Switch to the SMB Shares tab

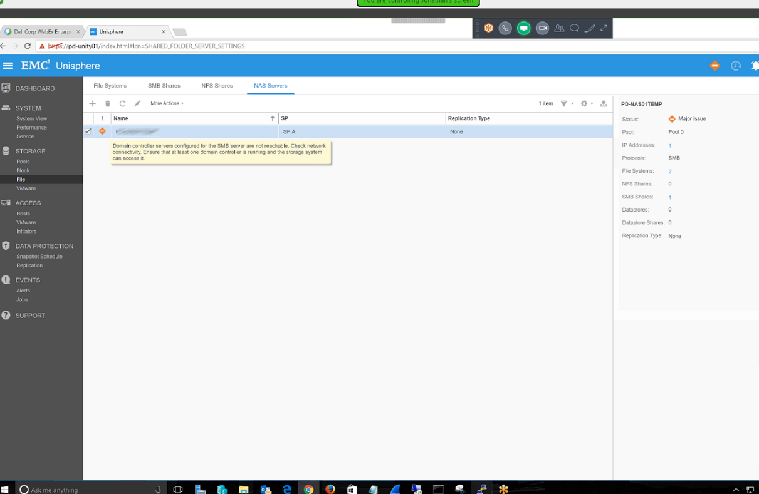pos(164,86)
